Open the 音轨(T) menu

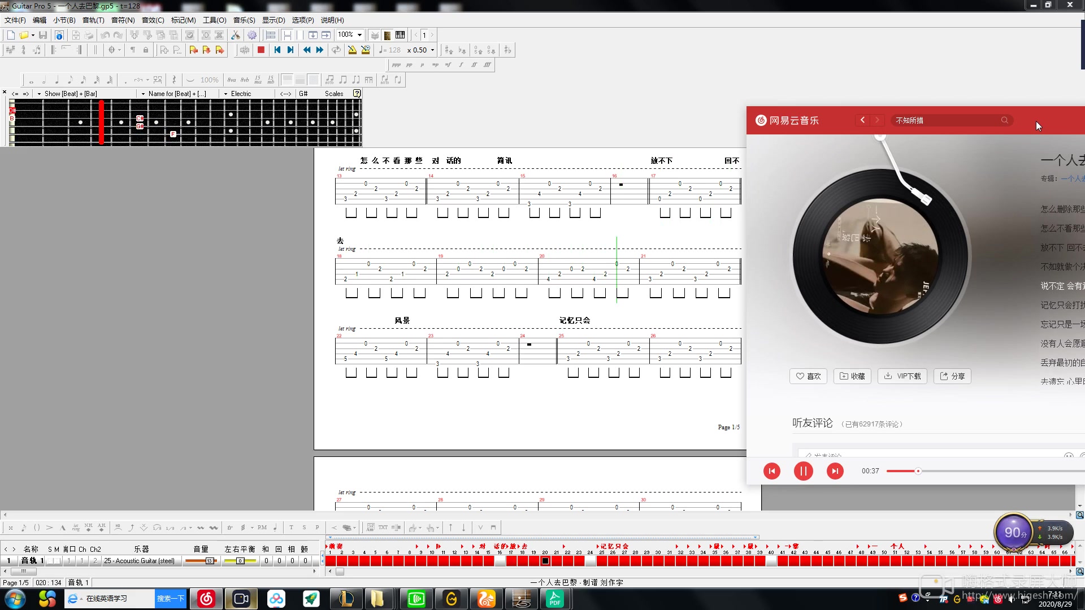pyautogui.click(x=93, y=20)
